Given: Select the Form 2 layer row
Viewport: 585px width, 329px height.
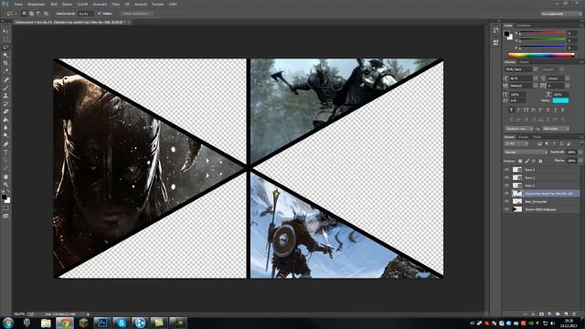Looking at the screenshot, I should 541,177.
